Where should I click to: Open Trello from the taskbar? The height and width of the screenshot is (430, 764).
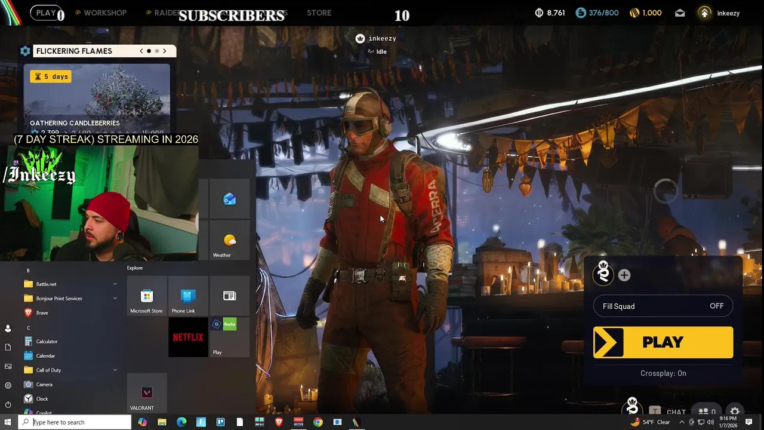(220, 422)
